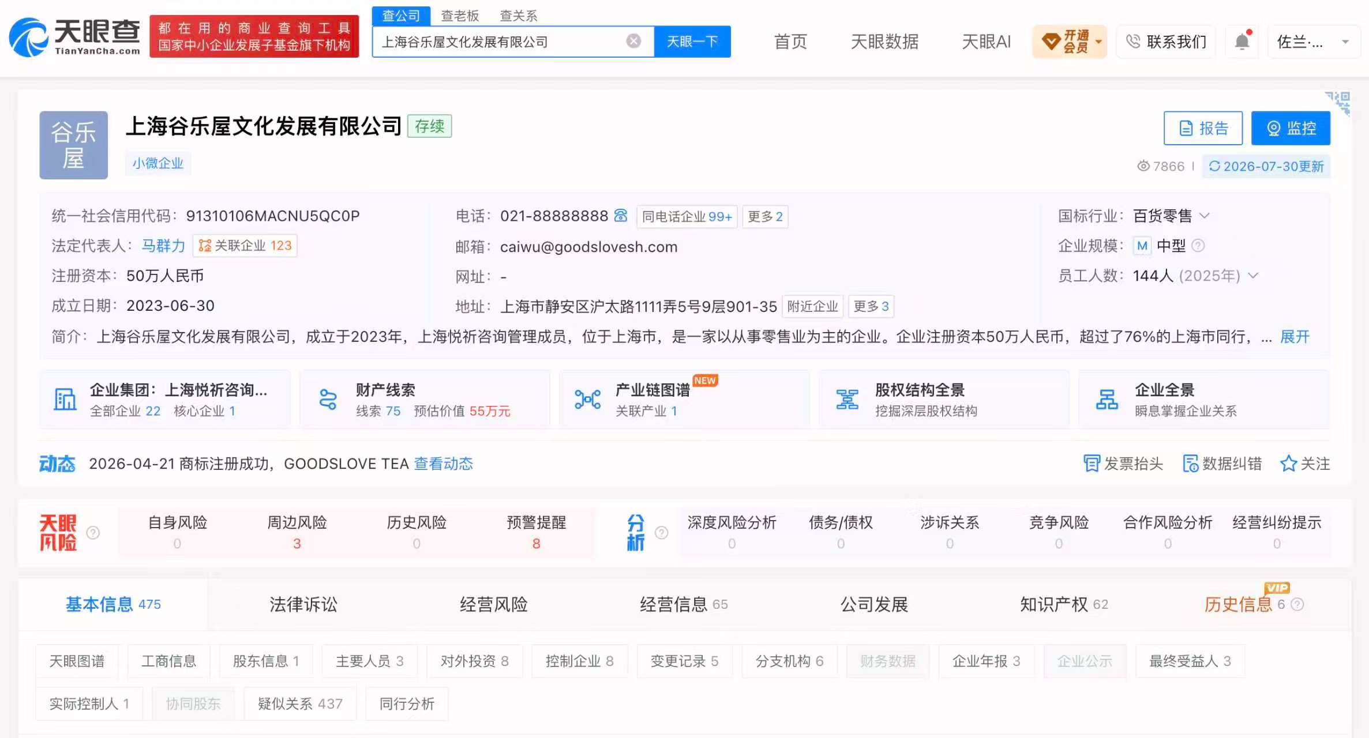Click the 报告 button

click(x=1203, y=128)
